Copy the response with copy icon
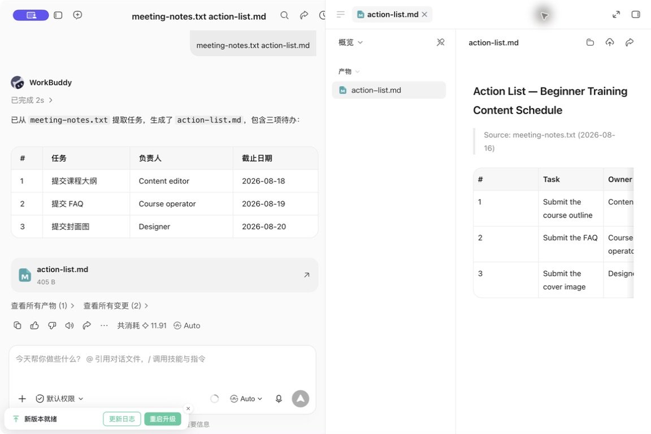The width and height of the screenshot is (651, 434). [18, 325]
